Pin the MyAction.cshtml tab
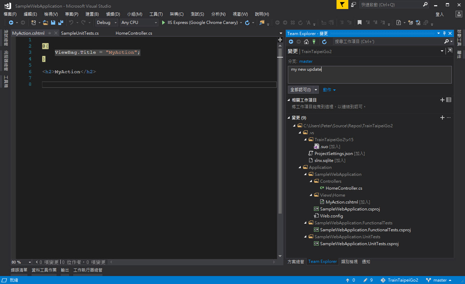 [50, 33]
